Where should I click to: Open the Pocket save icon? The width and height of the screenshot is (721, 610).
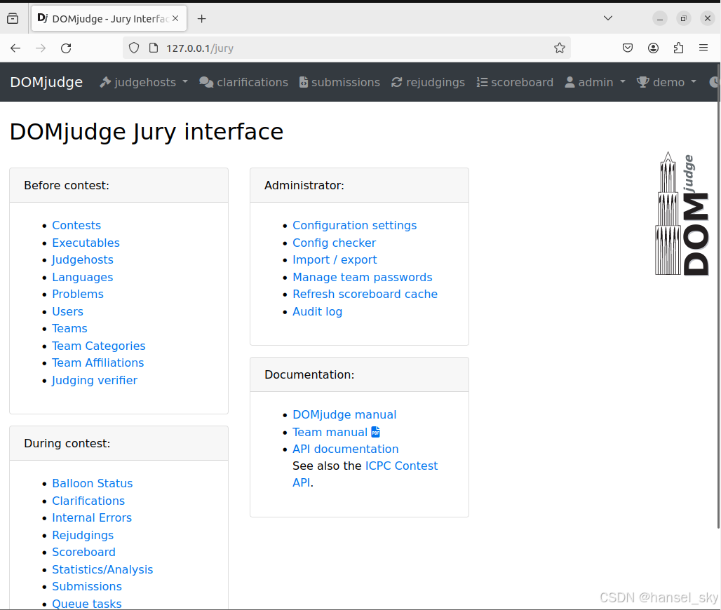click(x=628, y=48)
